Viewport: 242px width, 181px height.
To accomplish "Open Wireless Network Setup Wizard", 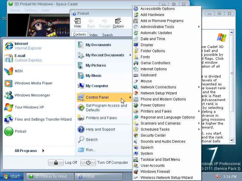I will (x=167, y=178).
